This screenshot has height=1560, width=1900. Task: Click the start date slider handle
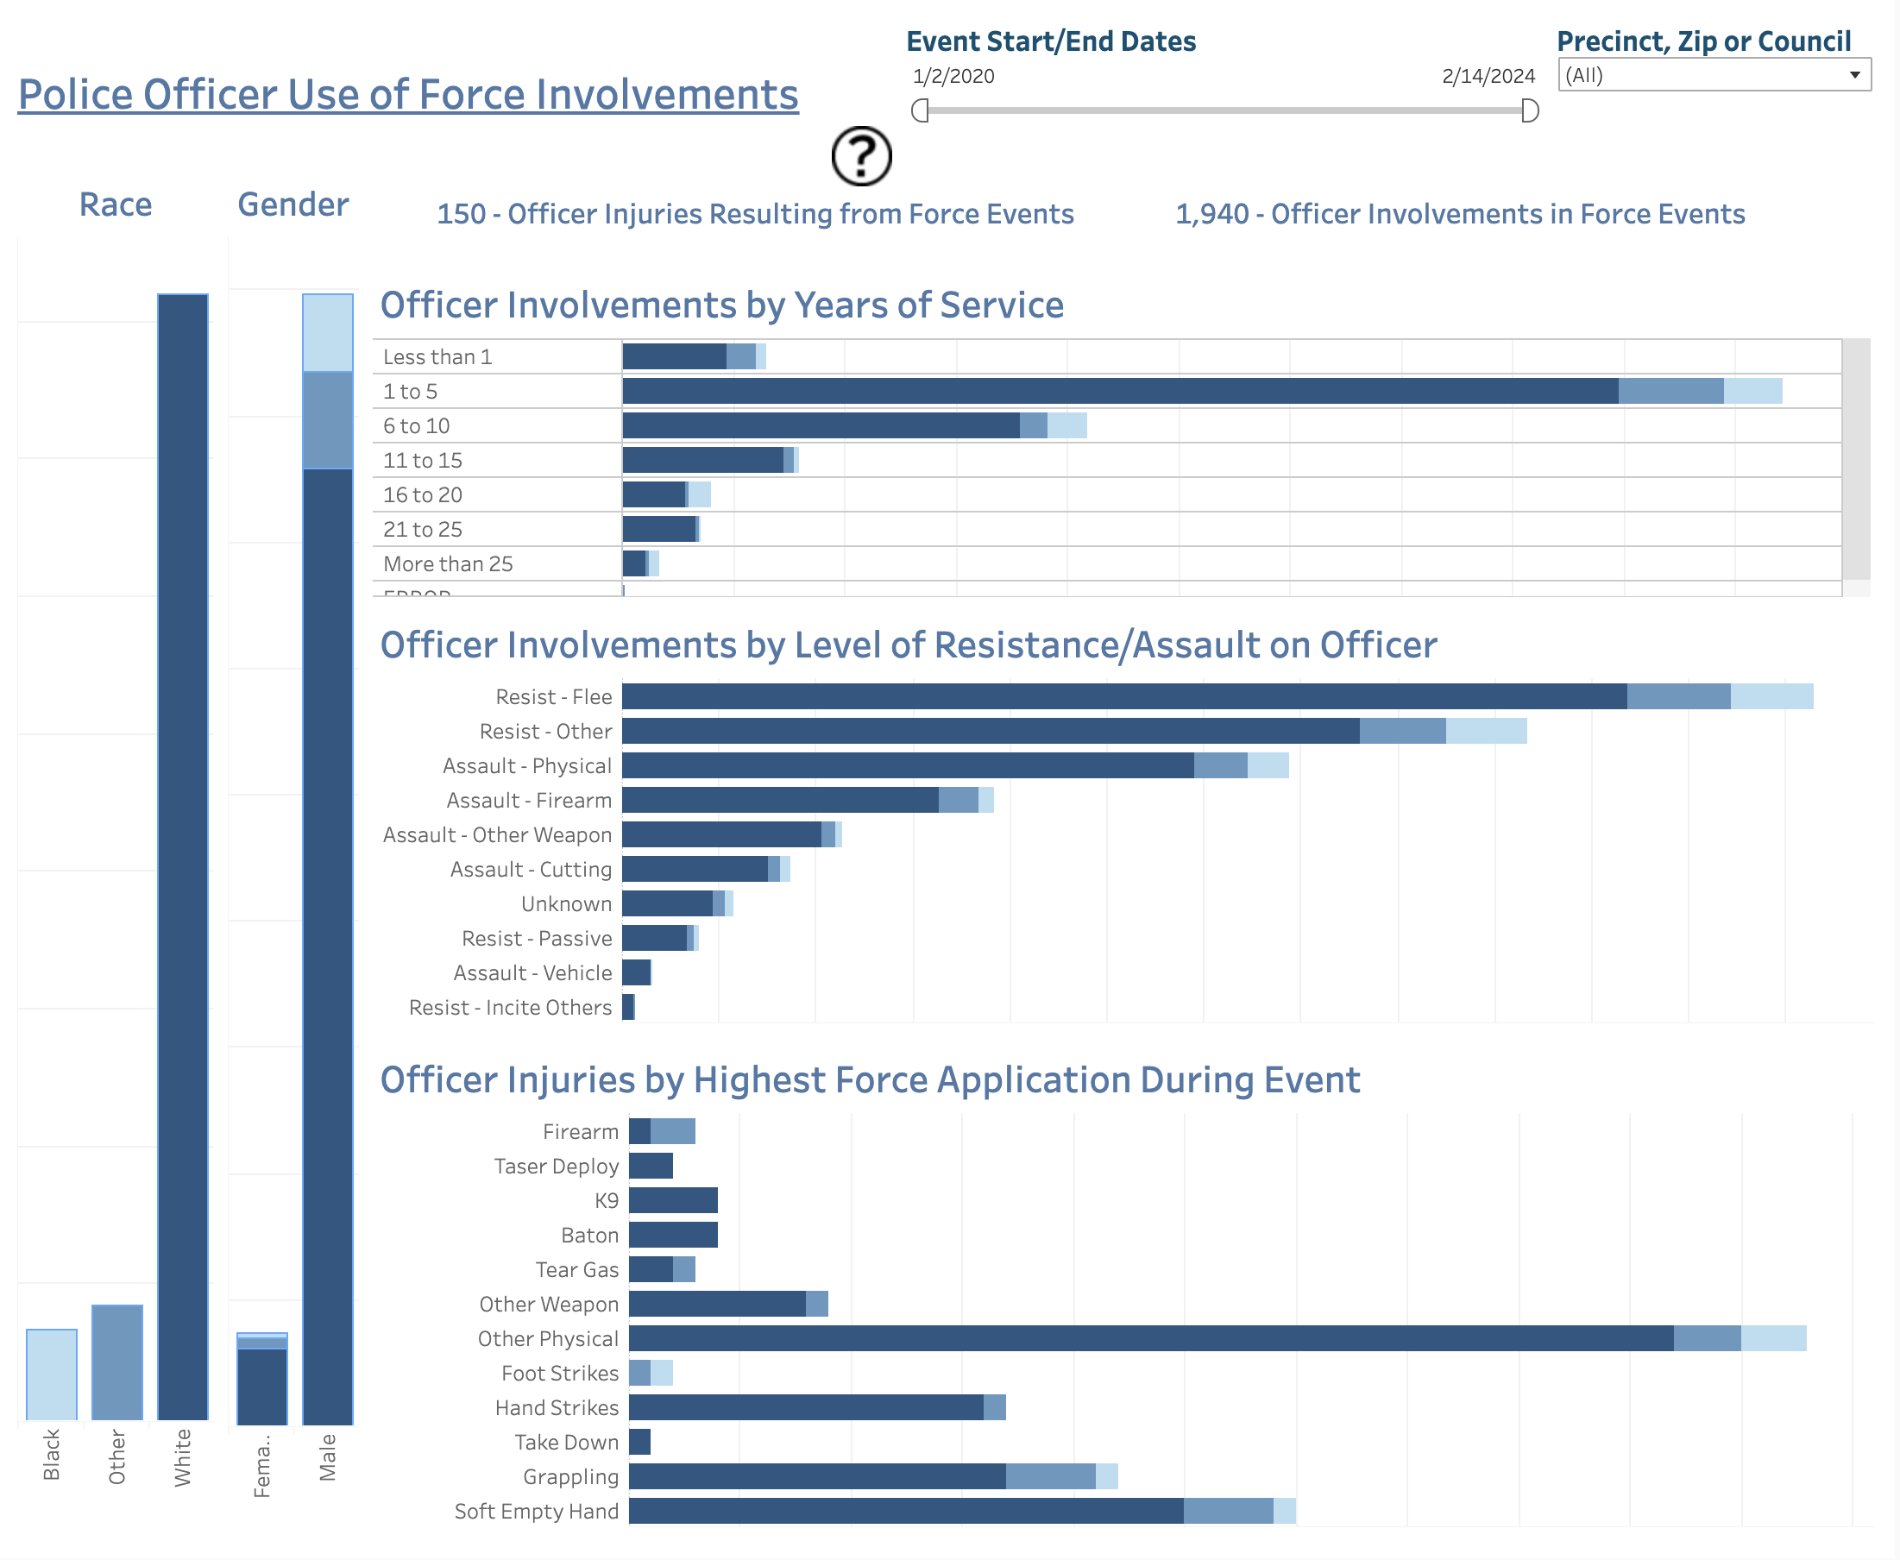tap(920, 110)
